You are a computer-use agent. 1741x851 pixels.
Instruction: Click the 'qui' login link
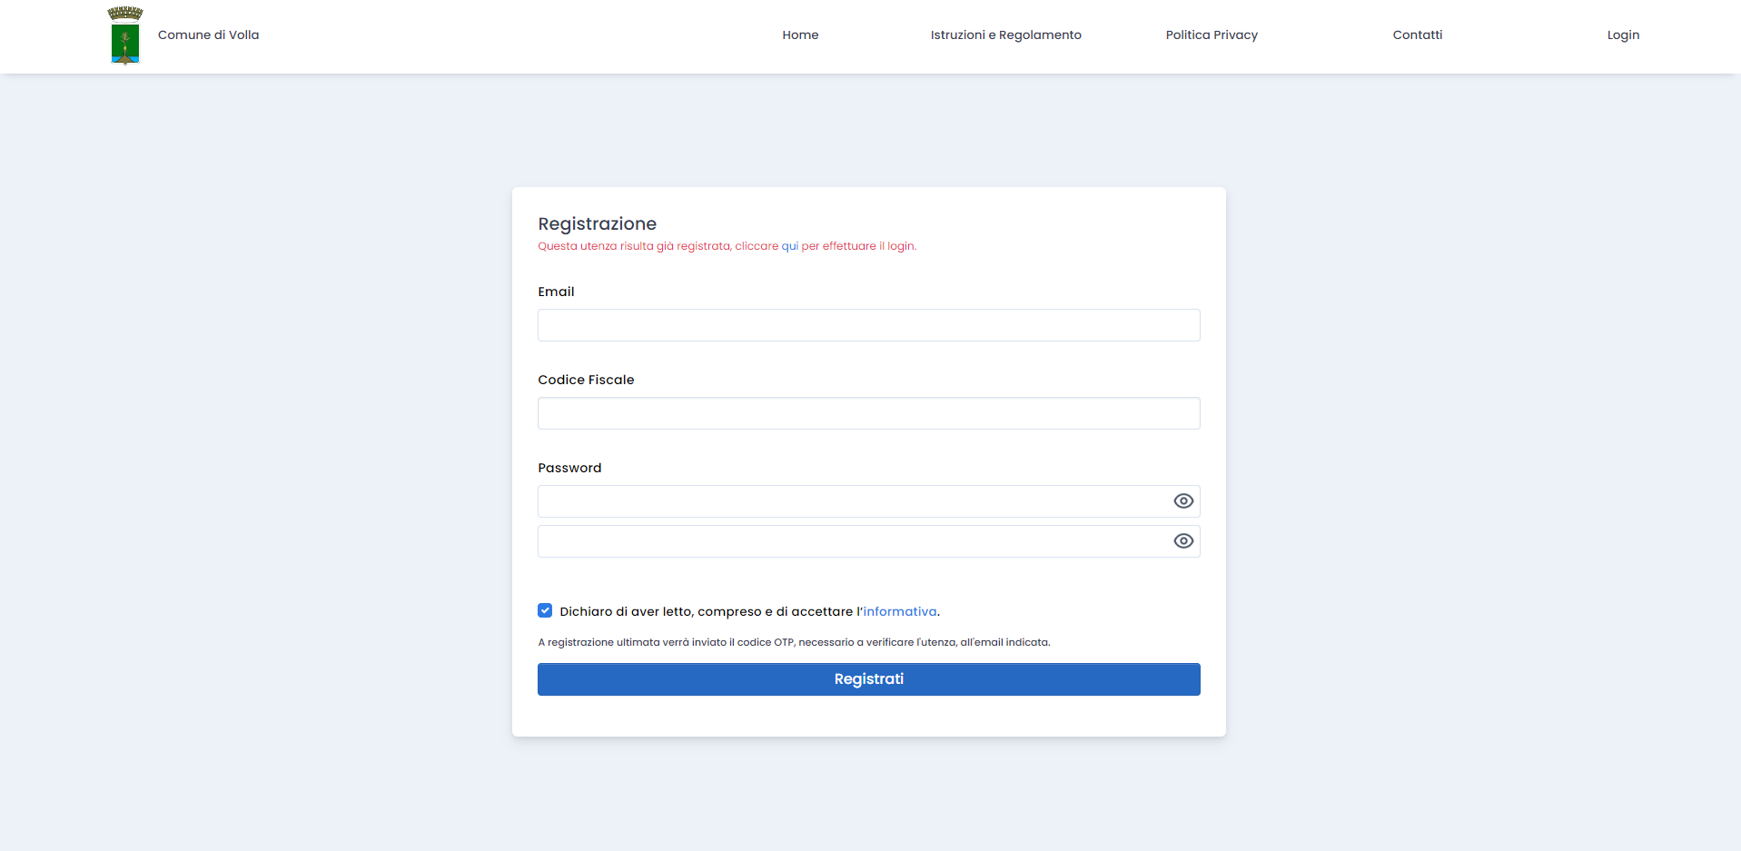[x=790, y=246]
